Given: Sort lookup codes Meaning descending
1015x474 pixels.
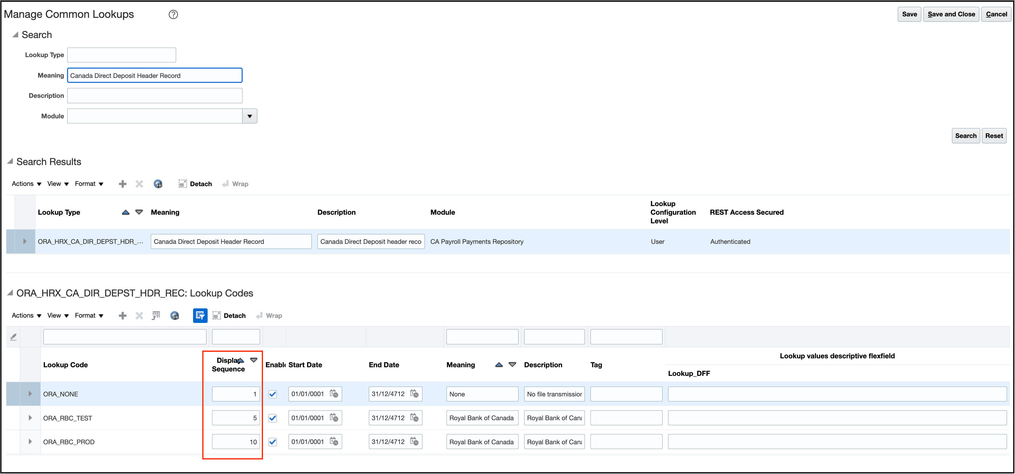Looking at the screenshot, I should tap(512, 365).
